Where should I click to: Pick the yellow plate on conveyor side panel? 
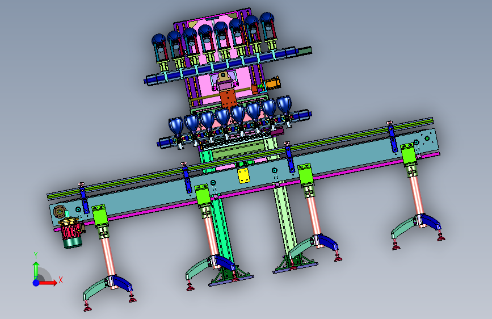point(244,176)
